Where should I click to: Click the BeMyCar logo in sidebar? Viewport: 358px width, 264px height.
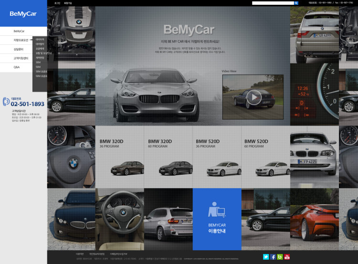23,14
